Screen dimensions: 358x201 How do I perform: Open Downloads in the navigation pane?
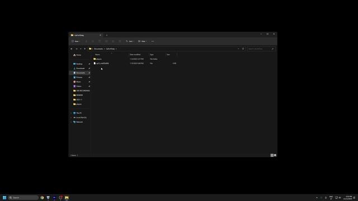coord(79,68)
